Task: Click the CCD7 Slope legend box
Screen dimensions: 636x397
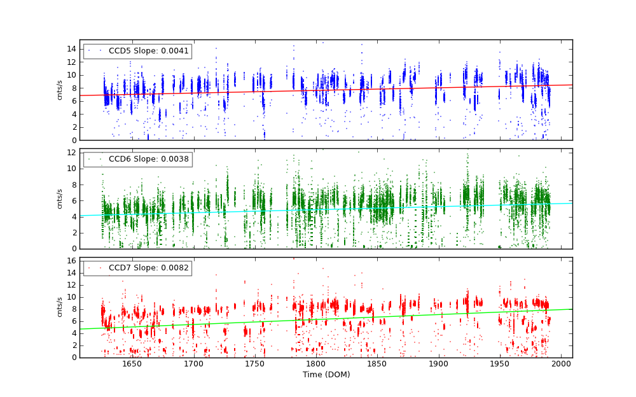Action: point(137,268)
